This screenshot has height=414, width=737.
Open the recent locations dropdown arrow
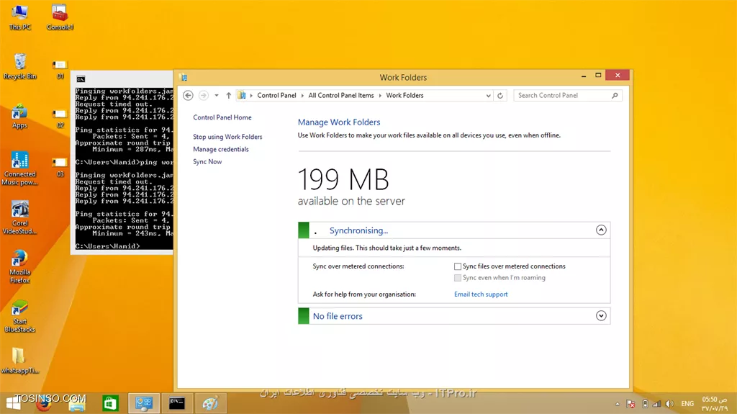pyautogui.click(x=216, y=96)
